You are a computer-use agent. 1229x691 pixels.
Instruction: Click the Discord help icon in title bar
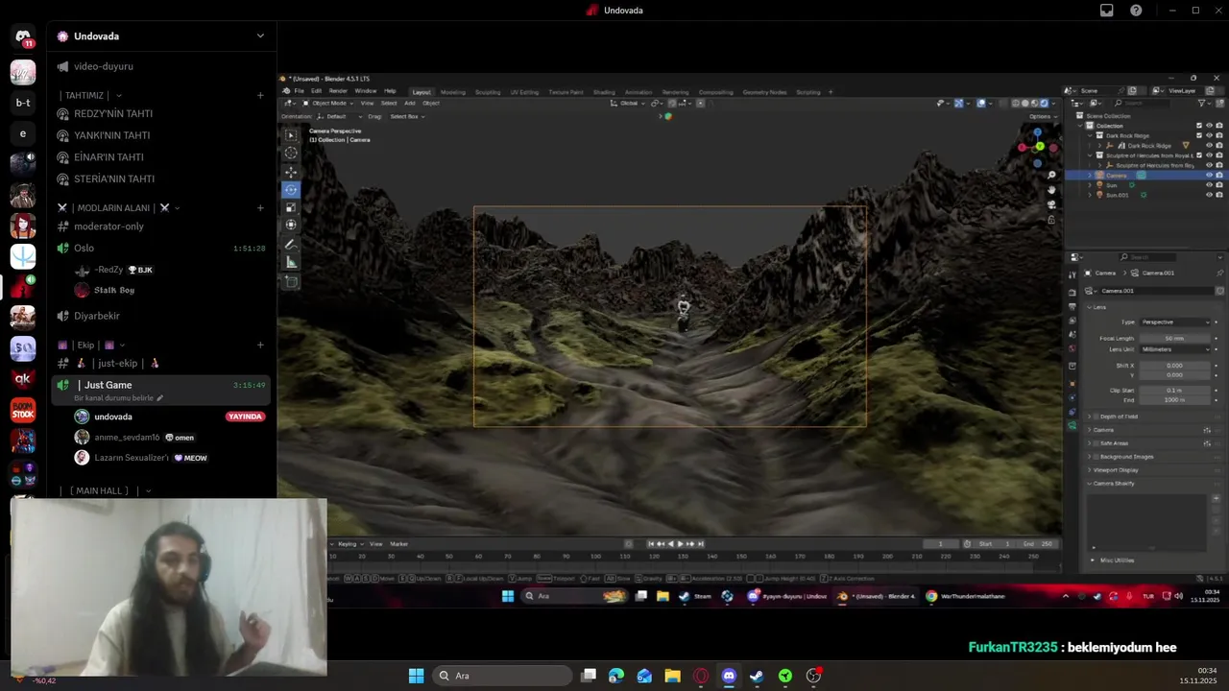(x=1137, y=11)
